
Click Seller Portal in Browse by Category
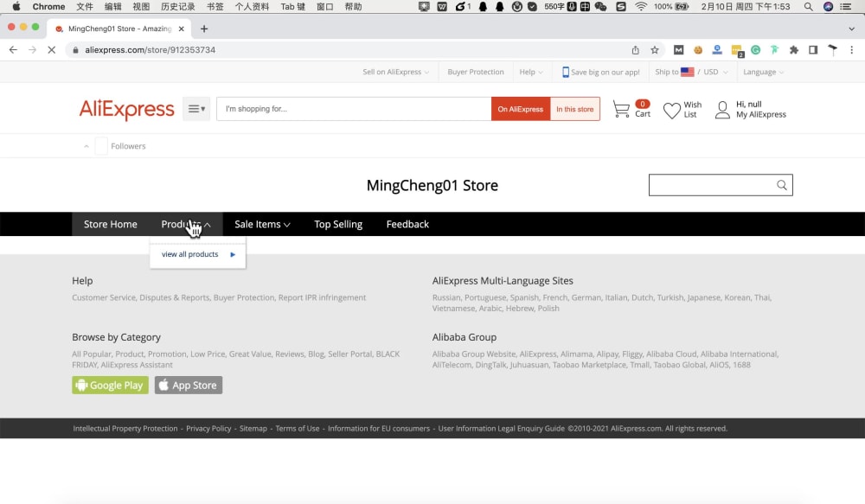click(349, 354)
